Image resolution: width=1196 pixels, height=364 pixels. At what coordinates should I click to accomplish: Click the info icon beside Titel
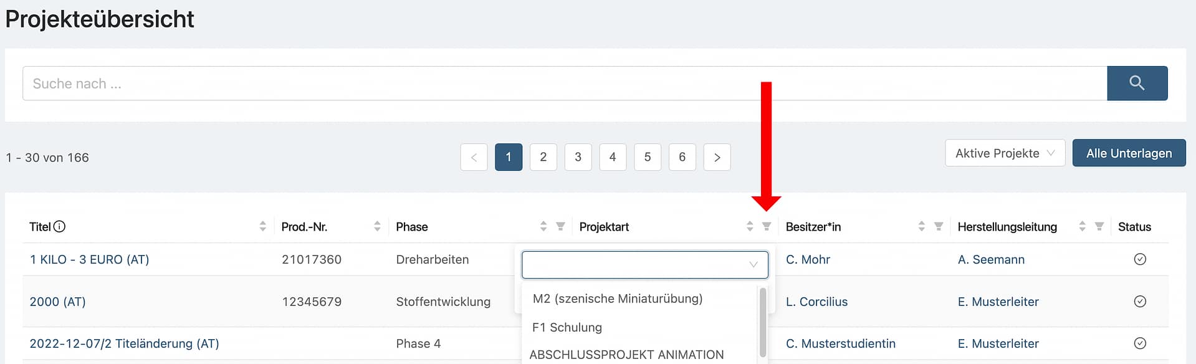[x=60, y=227]
